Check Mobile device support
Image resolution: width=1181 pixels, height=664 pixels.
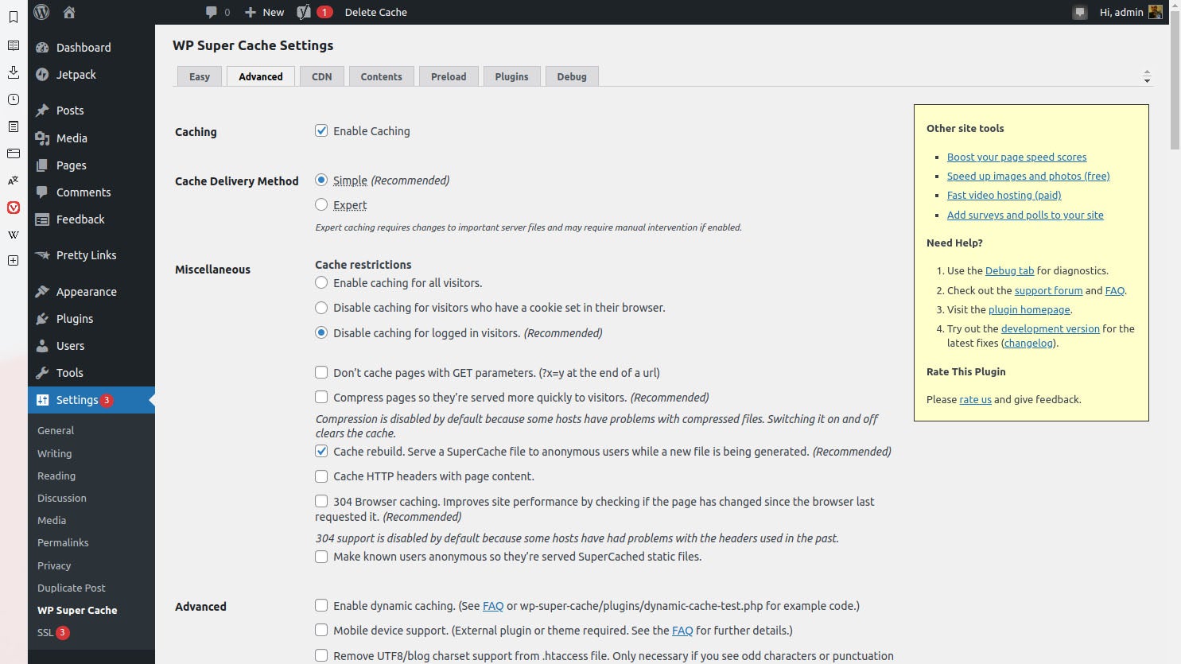[x=321, y=630]
